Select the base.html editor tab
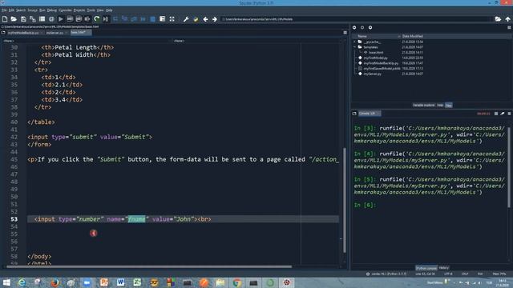The width and height of the screenshot is (513, 288). coord(80,33)
